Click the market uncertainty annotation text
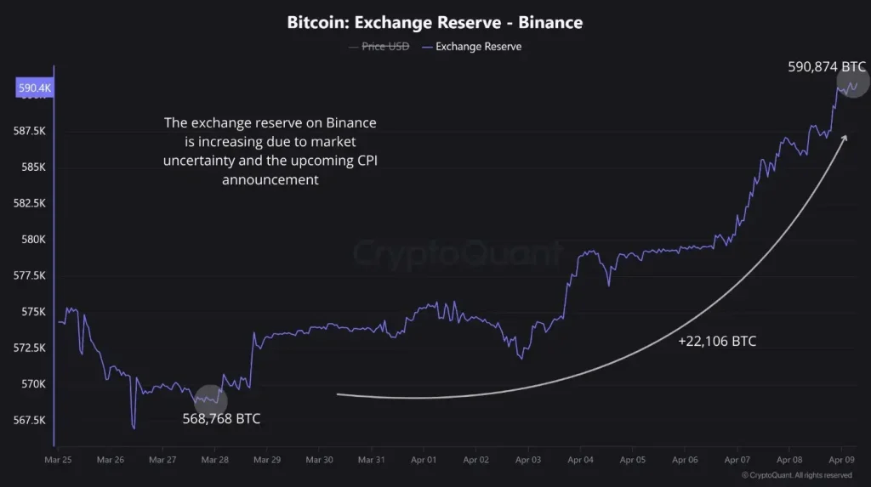The height and width of the screenshot is (487, 871). click(x=270, y=151)
